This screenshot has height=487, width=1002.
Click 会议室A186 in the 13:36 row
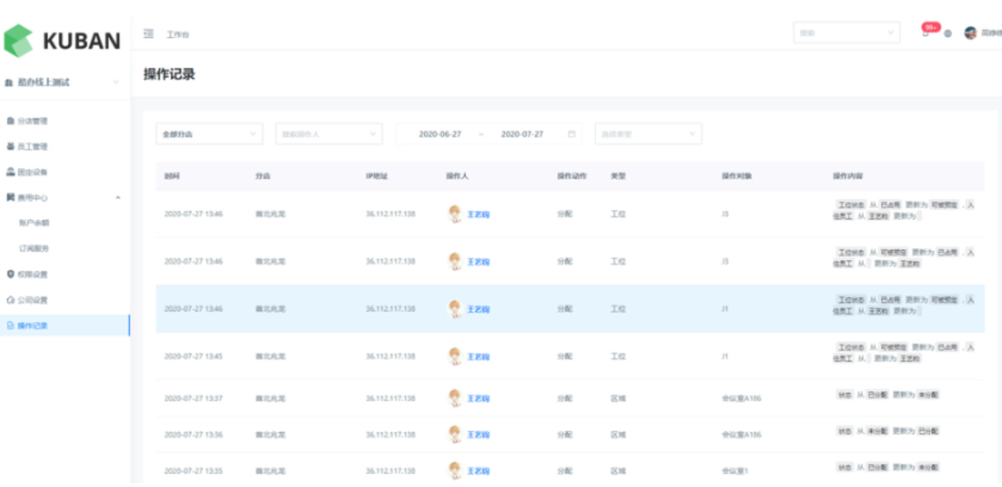pyautogui.click(x=742, y=434)
